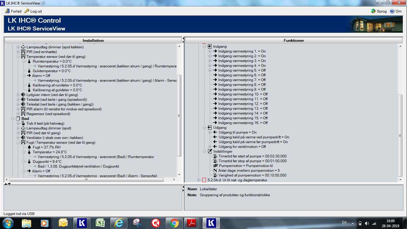This screenshot has height=229, width=407.
Task: Expand Udgang for ventilmotion = Off
Action: click(x=210, y=147)
